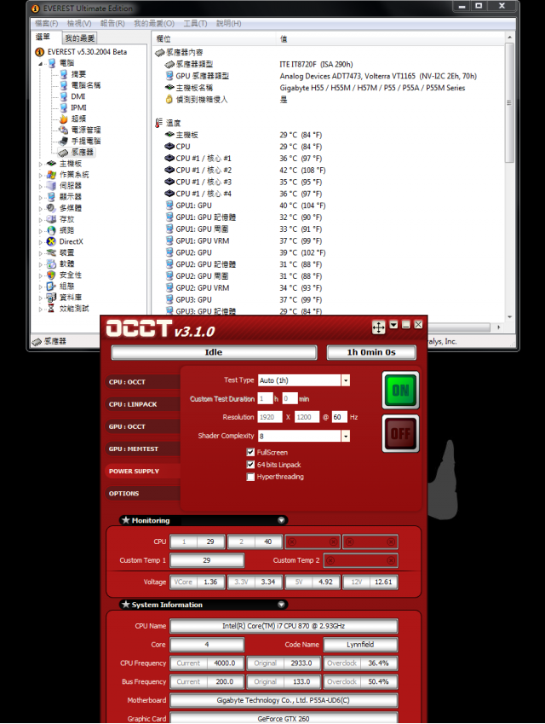
Task: Collapse the Monitoring section arrow
Action: [x=281, y=520]
